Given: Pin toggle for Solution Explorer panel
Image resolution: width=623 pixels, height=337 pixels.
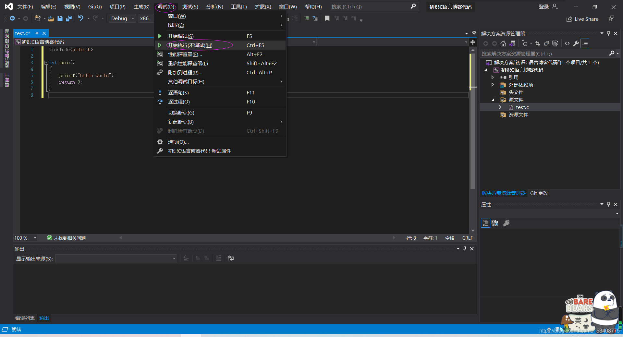Looking at the screenshot, I should [x=608, y=33].
